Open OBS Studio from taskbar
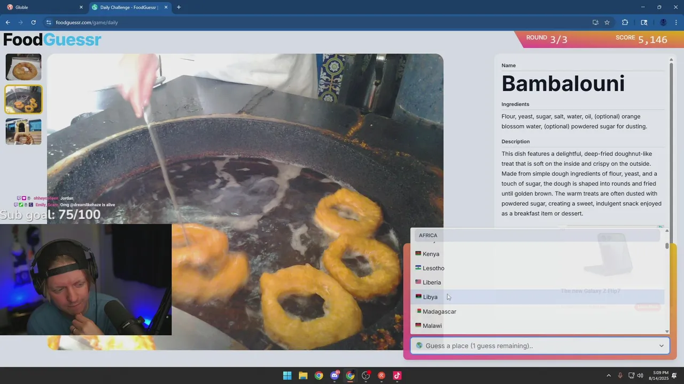Viewport: 684px width, 384px height. [366, 375]
